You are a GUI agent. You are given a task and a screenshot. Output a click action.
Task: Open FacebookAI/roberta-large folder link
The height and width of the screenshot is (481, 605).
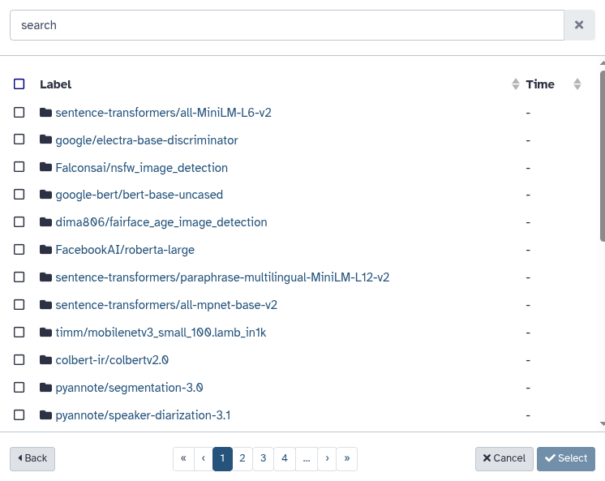(125, 250)
